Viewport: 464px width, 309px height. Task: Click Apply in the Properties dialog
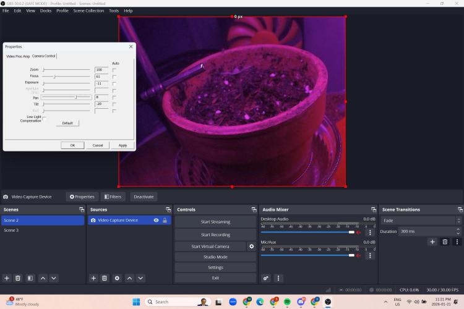pyautogui.click(x=122, y=145)
